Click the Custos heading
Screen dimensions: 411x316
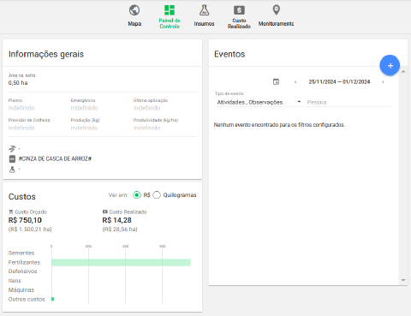tap(22, 197)
